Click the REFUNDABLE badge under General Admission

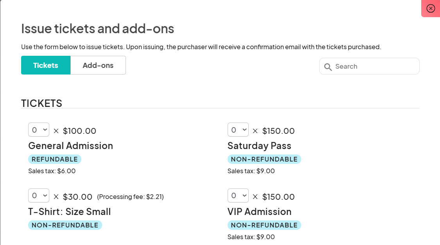click(55, 159)
